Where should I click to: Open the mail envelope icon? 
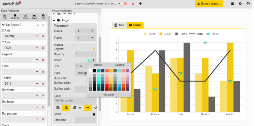pos(233,3)
